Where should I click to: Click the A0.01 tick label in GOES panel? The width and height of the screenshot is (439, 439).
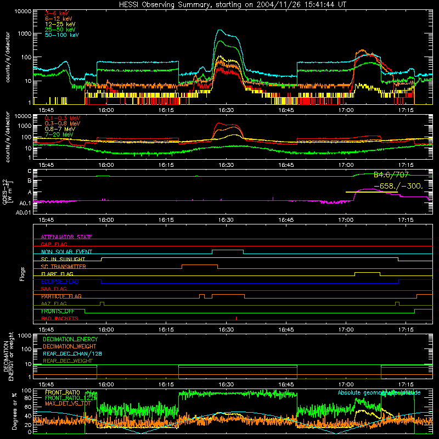[x=23, y=212]
